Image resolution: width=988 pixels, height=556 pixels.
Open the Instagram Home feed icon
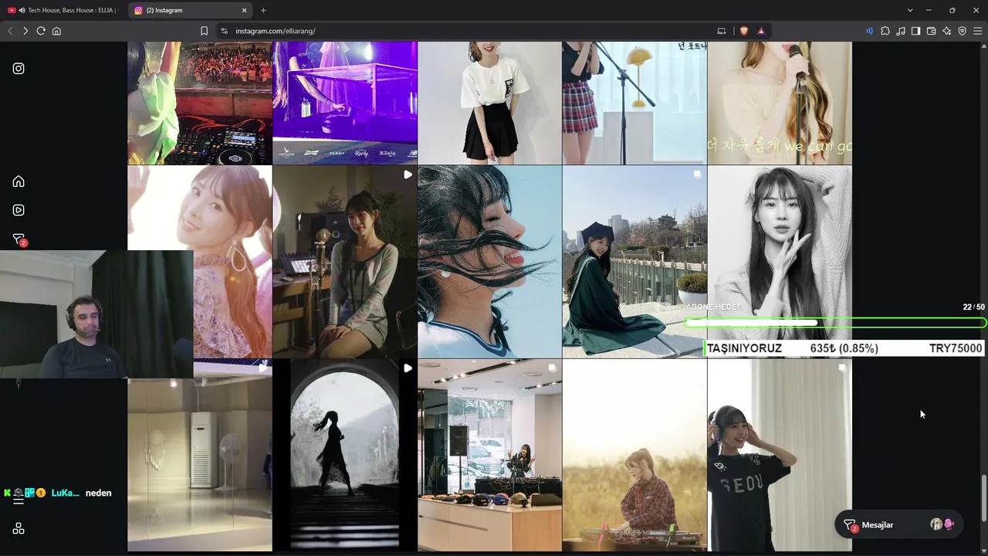tap(19, 181)
